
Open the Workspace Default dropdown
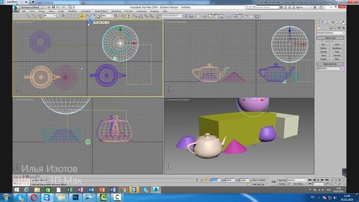coord(31,7)
